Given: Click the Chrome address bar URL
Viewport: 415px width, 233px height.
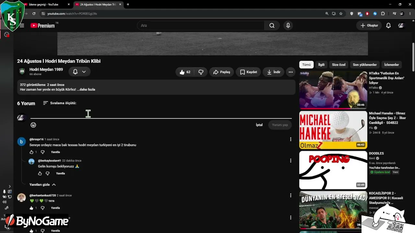Looking at the screenshot, I should tap(72, 14).
